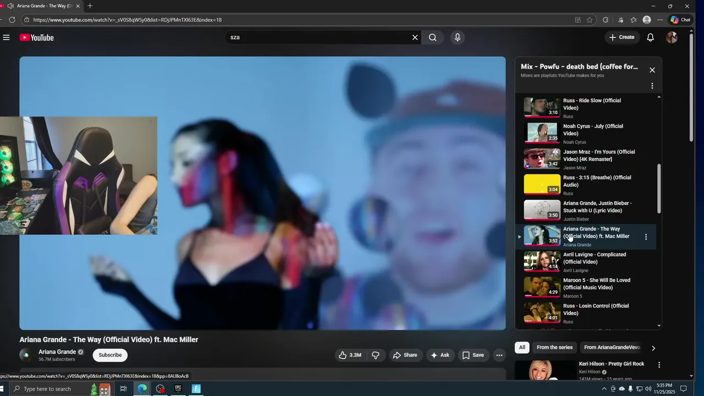Select the All filter chip
Viewport: 704px width, 396px height.
click(522, 348)
